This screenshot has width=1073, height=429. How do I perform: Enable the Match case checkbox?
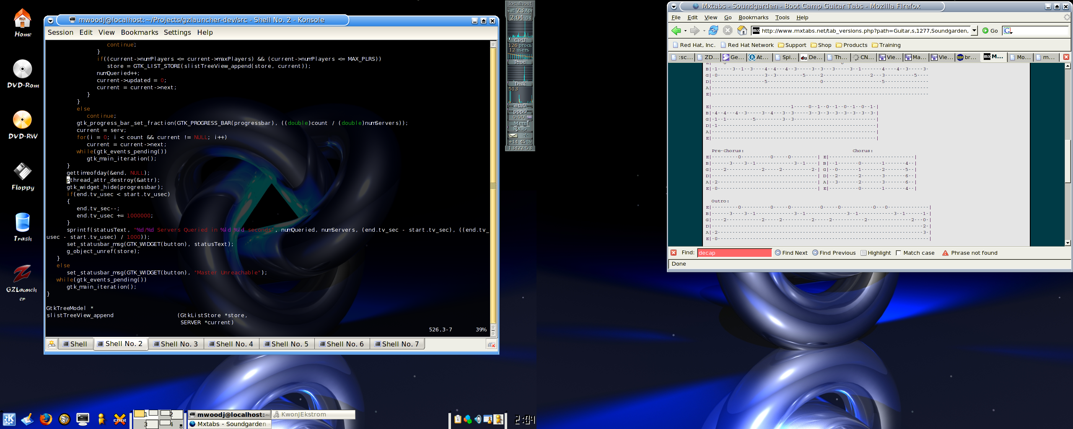[898, 253]
